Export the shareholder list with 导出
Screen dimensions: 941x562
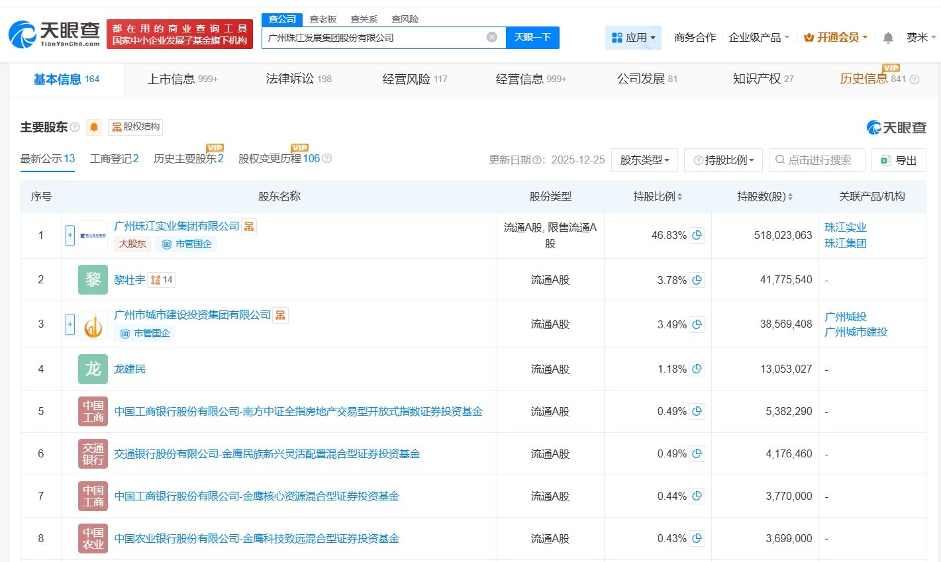[899, 160]
